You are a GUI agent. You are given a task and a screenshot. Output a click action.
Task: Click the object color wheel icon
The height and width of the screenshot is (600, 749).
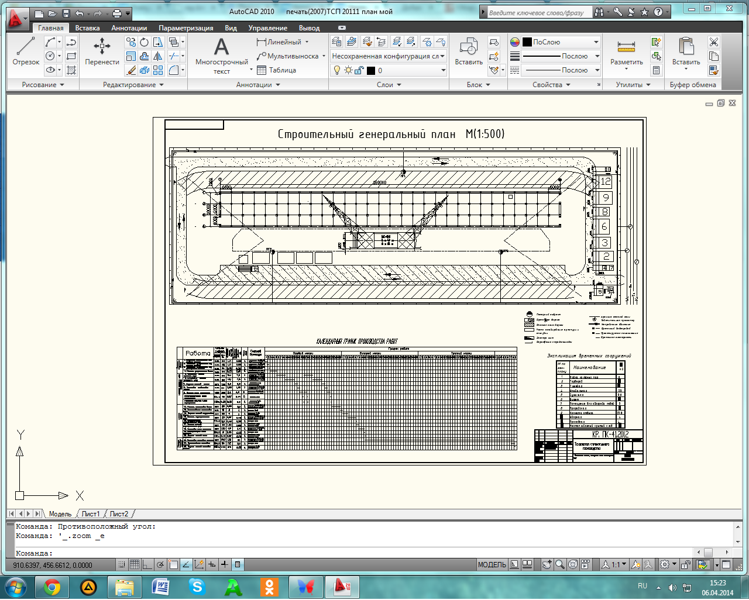[514, 42]
